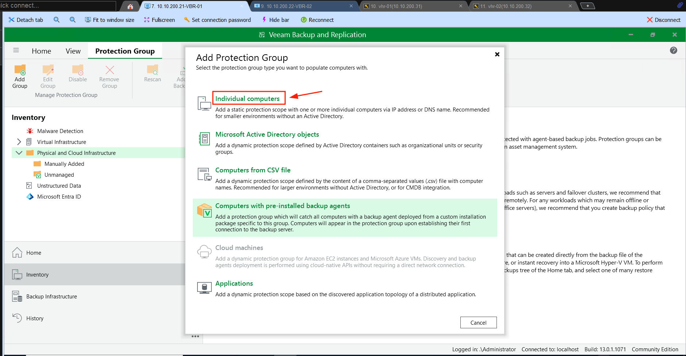This screenshot has height=356, width=686.
Task: Click the remote session home tab icon
Action: click(130, 6)
